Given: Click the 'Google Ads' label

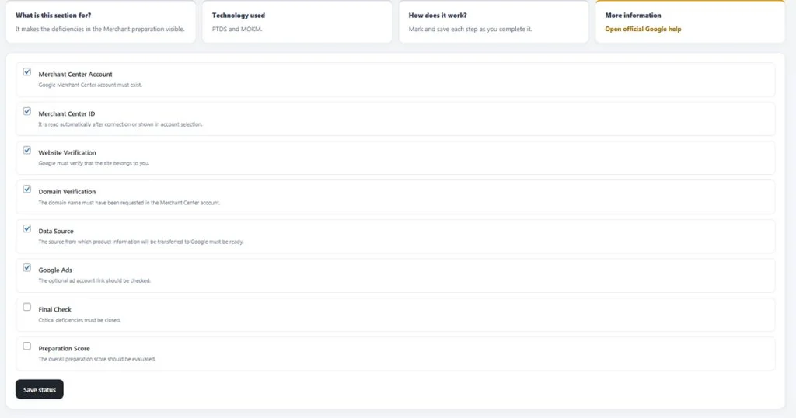Looking at the screenshot, I should (55, 270).
